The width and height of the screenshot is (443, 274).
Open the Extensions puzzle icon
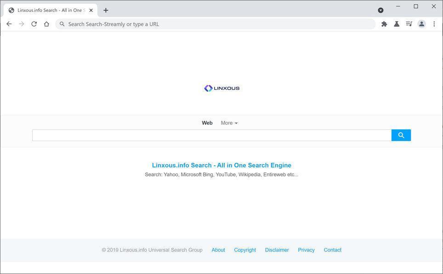point(384,24)
